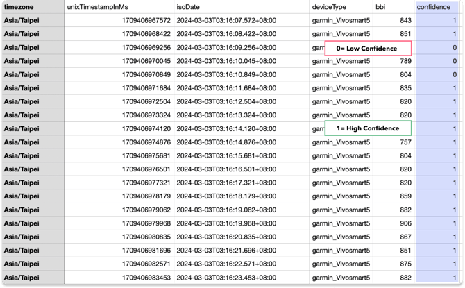Click the bbi value 789
The width and height of the screenshot is (465, 288).
coord(394,61)
